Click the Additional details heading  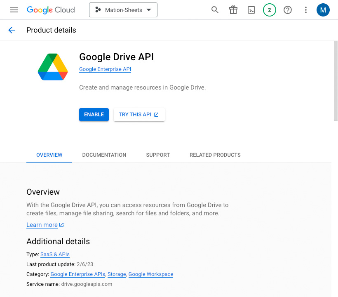[x=58, y=241]
